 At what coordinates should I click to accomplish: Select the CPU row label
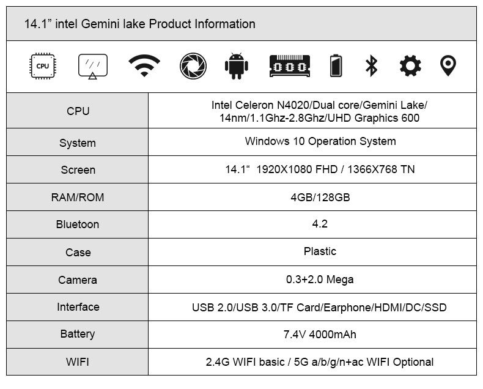point(78,111)
